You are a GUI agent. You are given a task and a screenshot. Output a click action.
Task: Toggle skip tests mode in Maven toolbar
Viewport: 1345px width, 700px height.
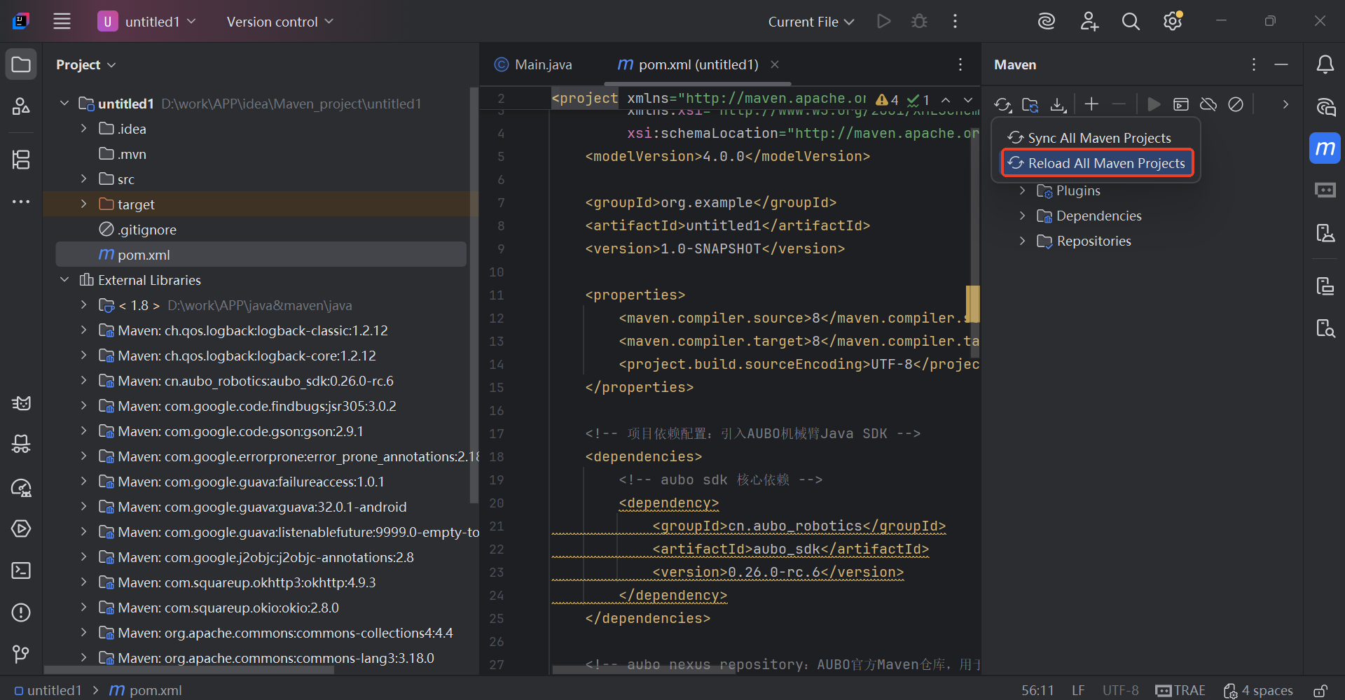1235,104
